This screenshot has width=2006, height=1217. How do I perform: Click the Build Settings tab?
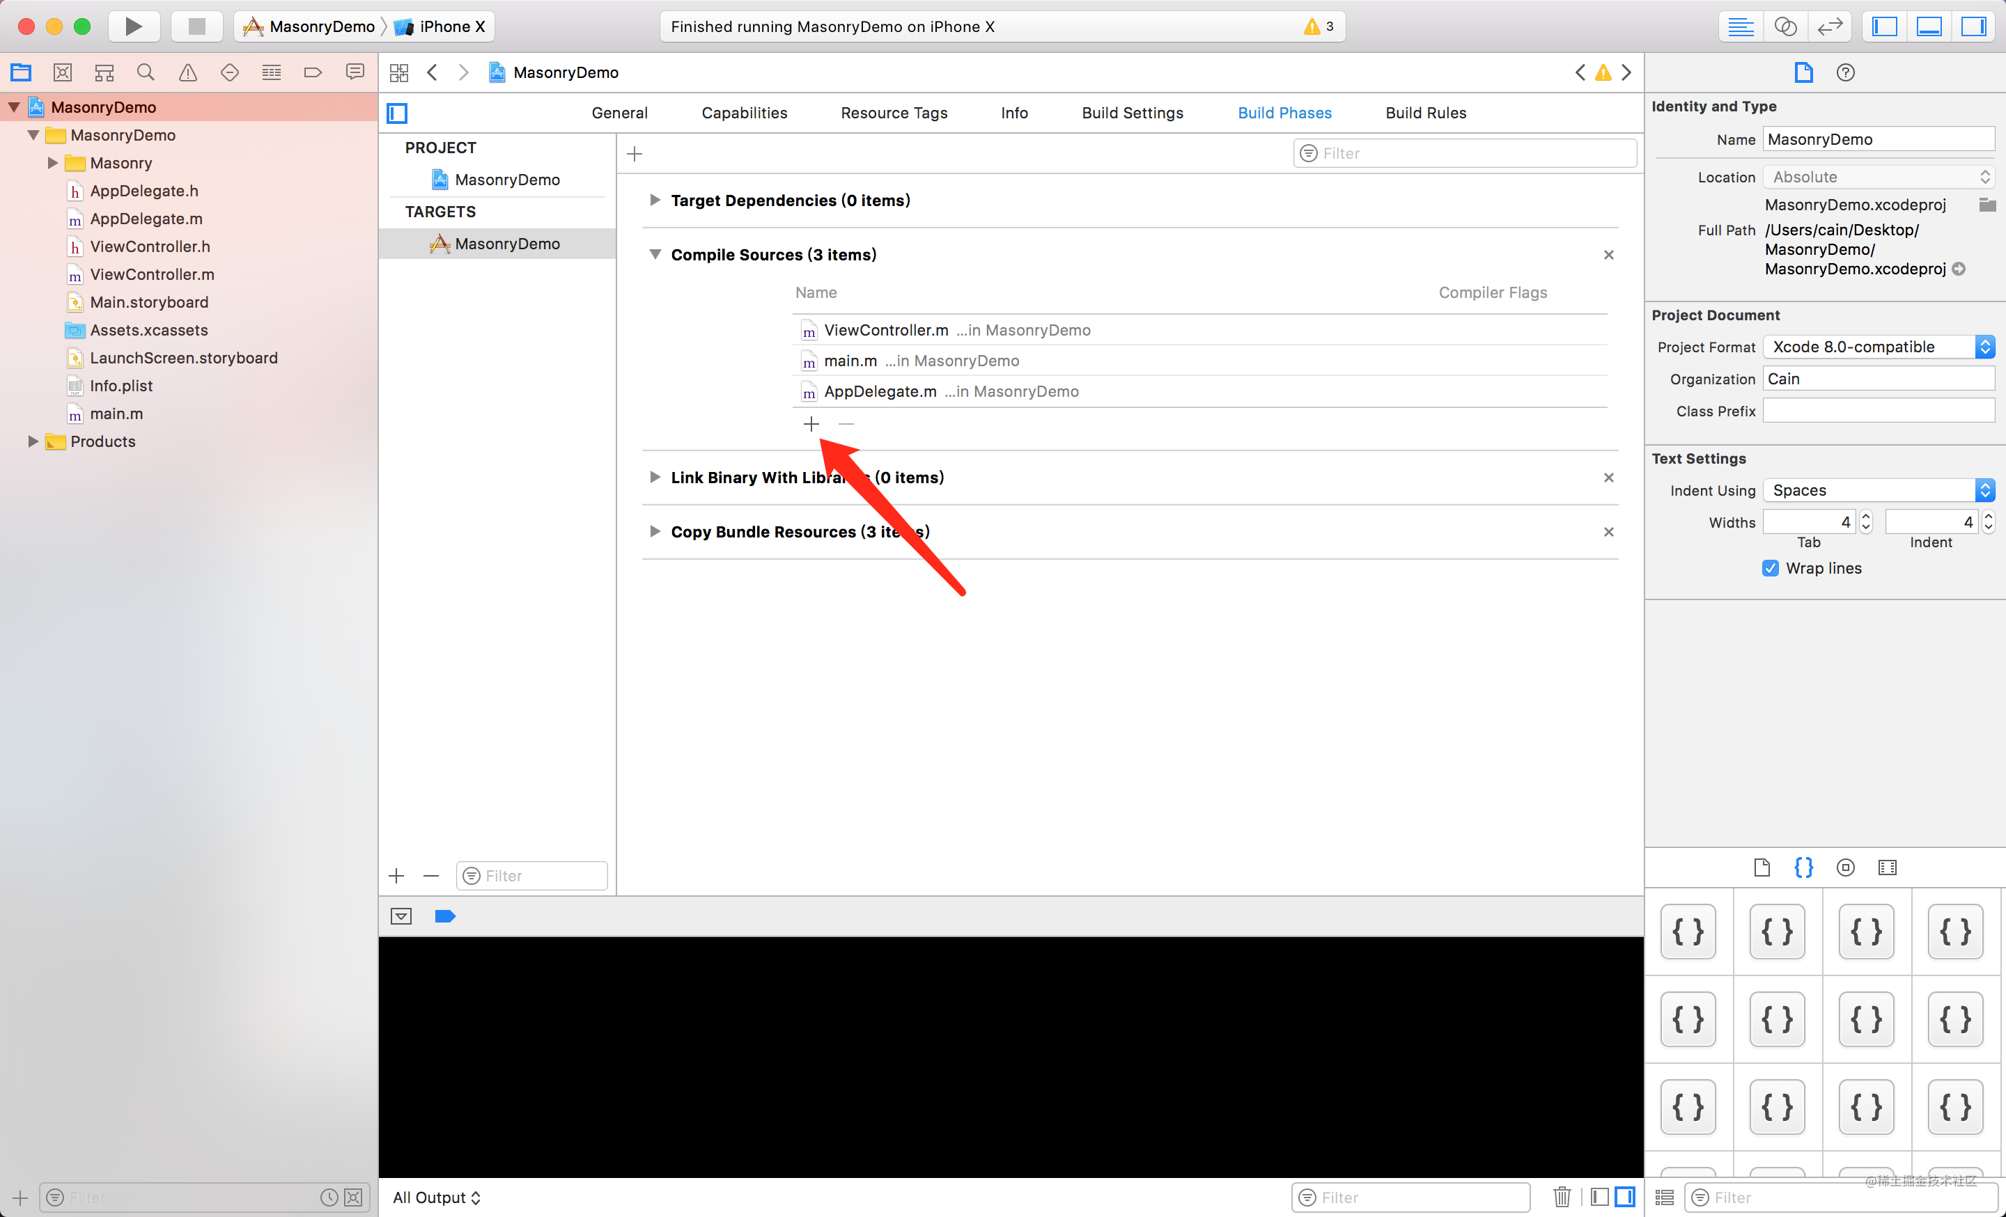[x=1130, y=113]
